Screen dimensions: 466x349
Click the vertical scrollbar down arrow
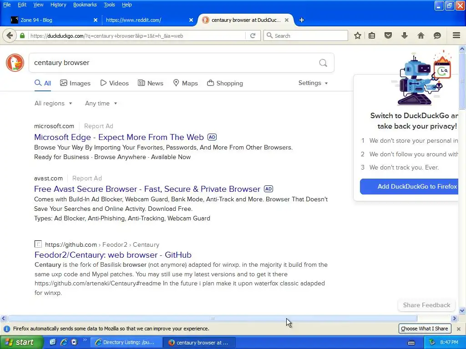pos(462,311)
